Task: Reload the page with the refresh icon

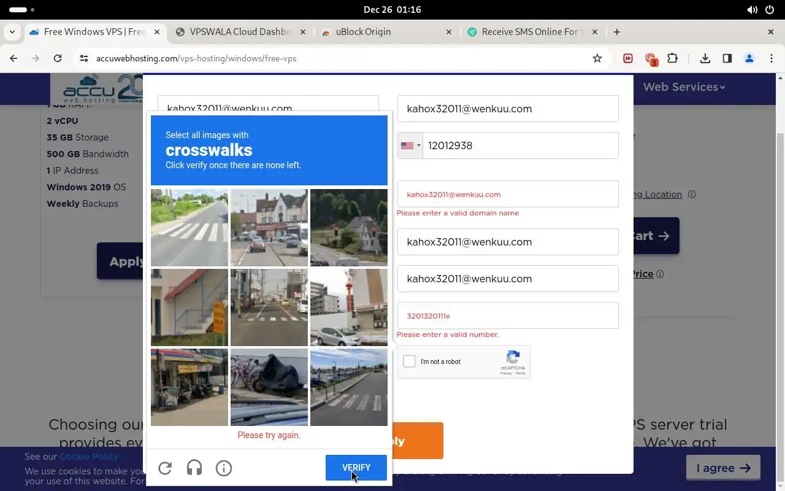Action: point(58,58)
